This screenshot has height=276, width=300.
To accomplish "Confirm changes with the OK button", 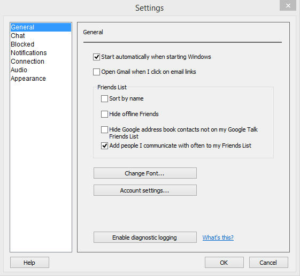I will (x=224, y=263).
